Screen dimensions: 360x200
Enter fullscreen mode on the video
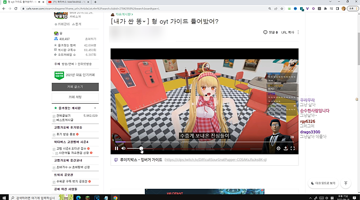point(292,148)
